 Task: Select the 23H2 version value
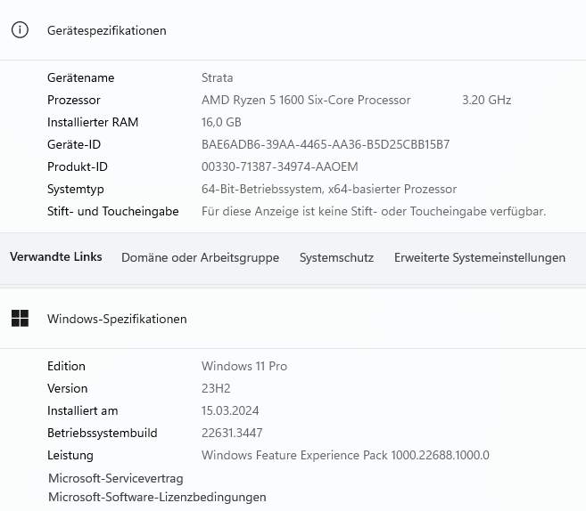tap(216, 388)
